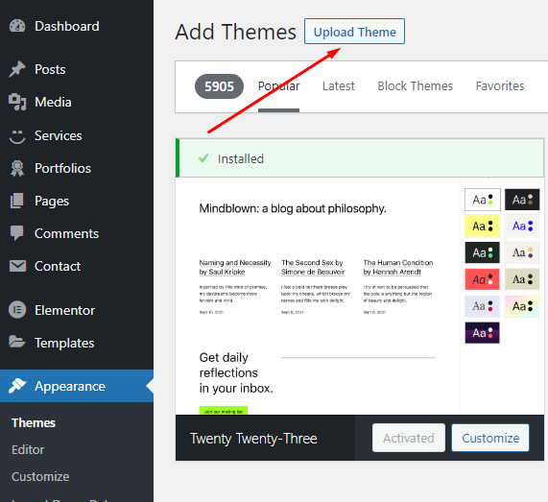This screenshot has height=502, width=548.
Task: Go to Posts in sidebar
Action: click(x=50, y=69)
